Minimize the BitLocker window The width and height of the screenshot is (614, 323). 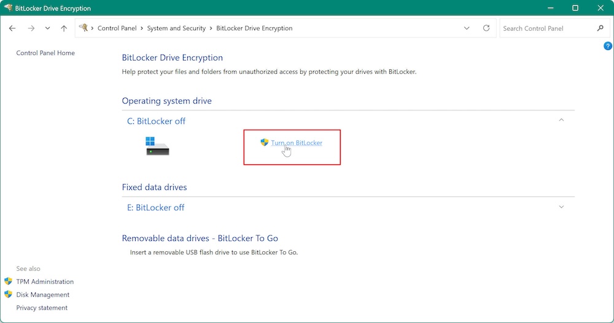coord(550,8)
